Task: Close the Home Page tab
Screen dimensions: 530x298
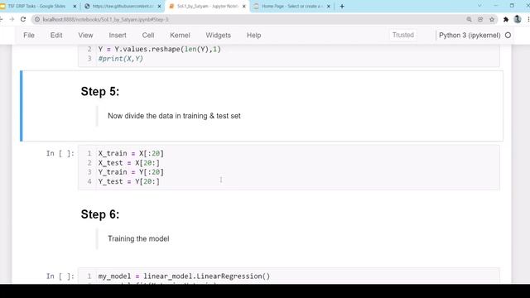Action: pos(328,6)
